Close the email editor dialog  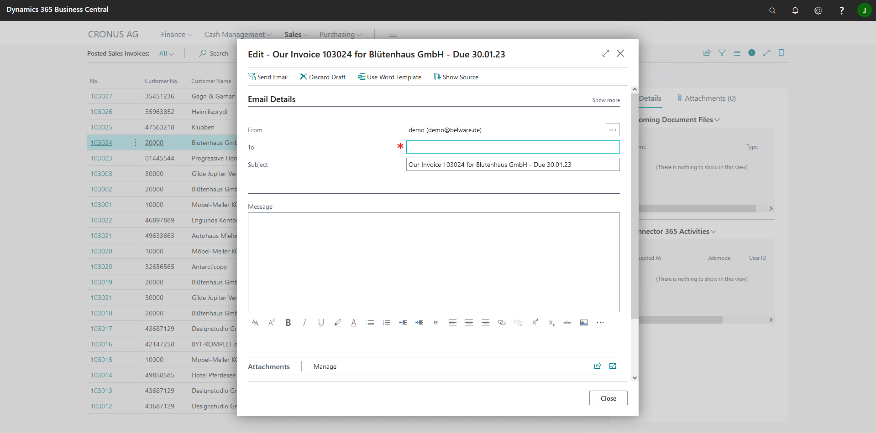[x=620, y=53]
